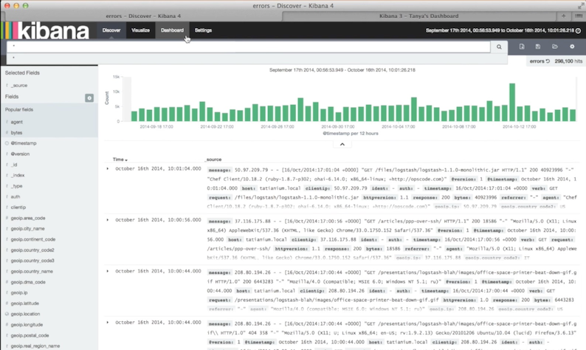Open the Load Saved Search folder icon
Screen dimensions: 586x350
point(554,47)
